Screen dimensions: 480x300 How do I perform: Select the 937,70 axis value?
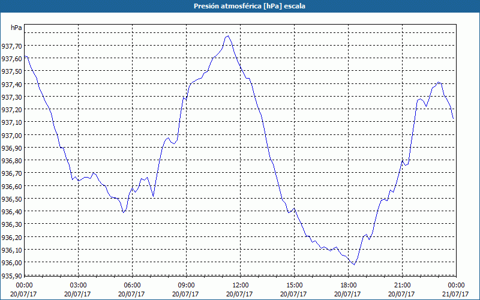pyautogui.click(x=11, y=46)
